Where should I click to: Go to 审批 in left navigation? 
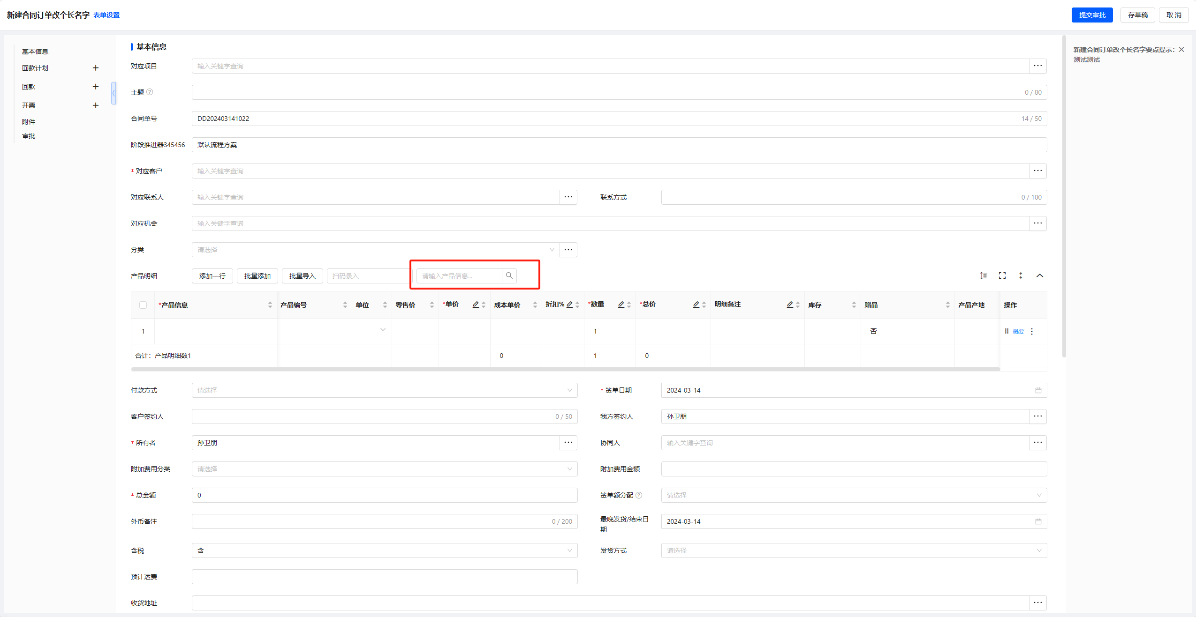pos(29,136)
